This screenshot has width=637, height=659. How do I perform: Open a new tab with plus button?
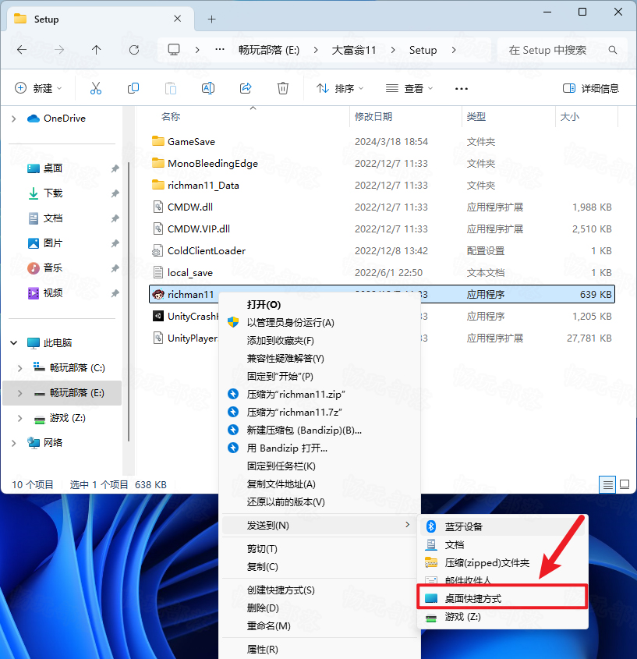[212, 19]
